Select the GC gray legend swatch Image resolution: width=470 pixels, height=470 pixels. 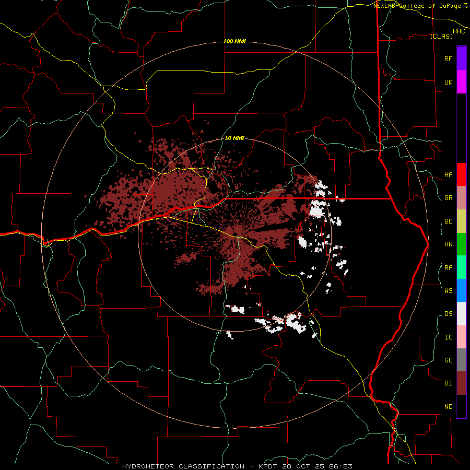click(461, 360)
